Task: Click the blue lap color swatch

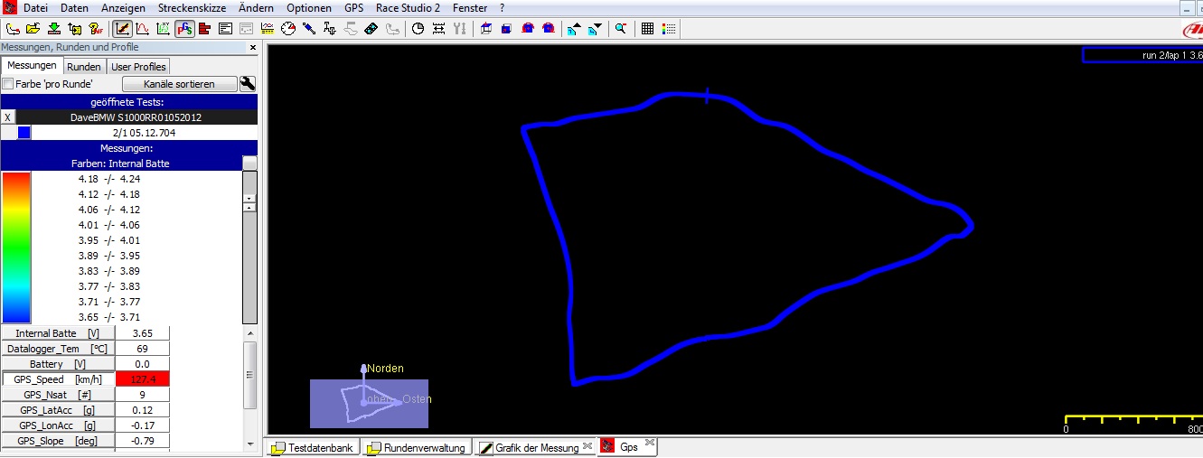Action: 24,133
